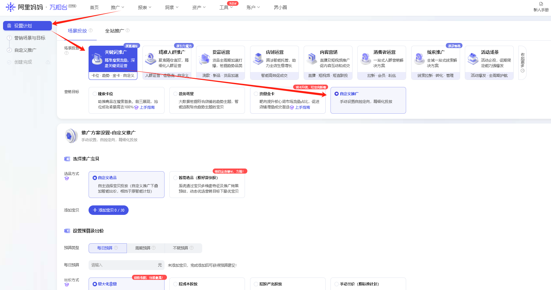Image resolution: width=551 pixels, height=290 pixels.
Task: Click the 添加宝贝 0 / 30 button
Action: pos(109,210)
